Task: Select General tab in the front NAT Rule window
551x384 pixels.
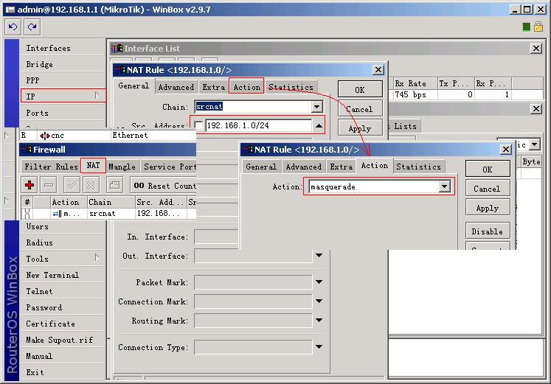Action: (260, 167)
